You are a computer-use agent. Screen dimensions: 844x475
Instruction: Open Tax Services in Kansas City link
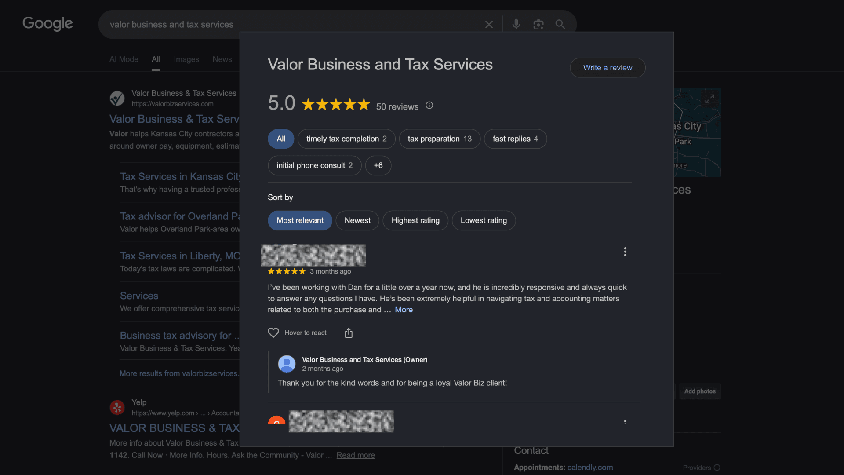180,177
